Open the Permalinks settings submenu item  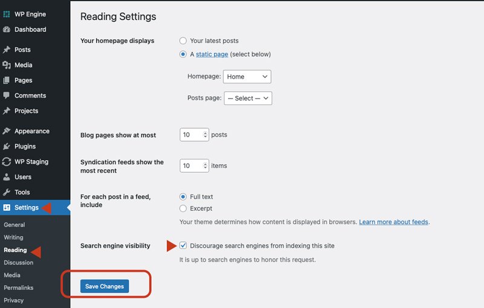[x=19, y=287]
